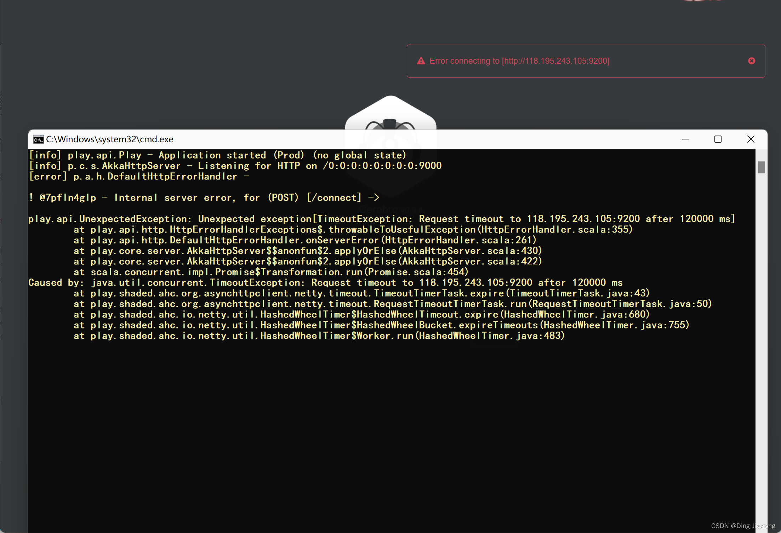Close the cmd.exe window
781x533 pixels.
(x=751, y=139)
